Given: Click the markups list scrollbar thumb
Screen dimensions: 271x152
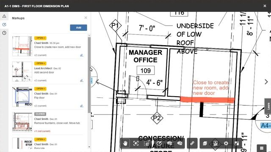Looking at the screenshot, I should click(89, 75).
